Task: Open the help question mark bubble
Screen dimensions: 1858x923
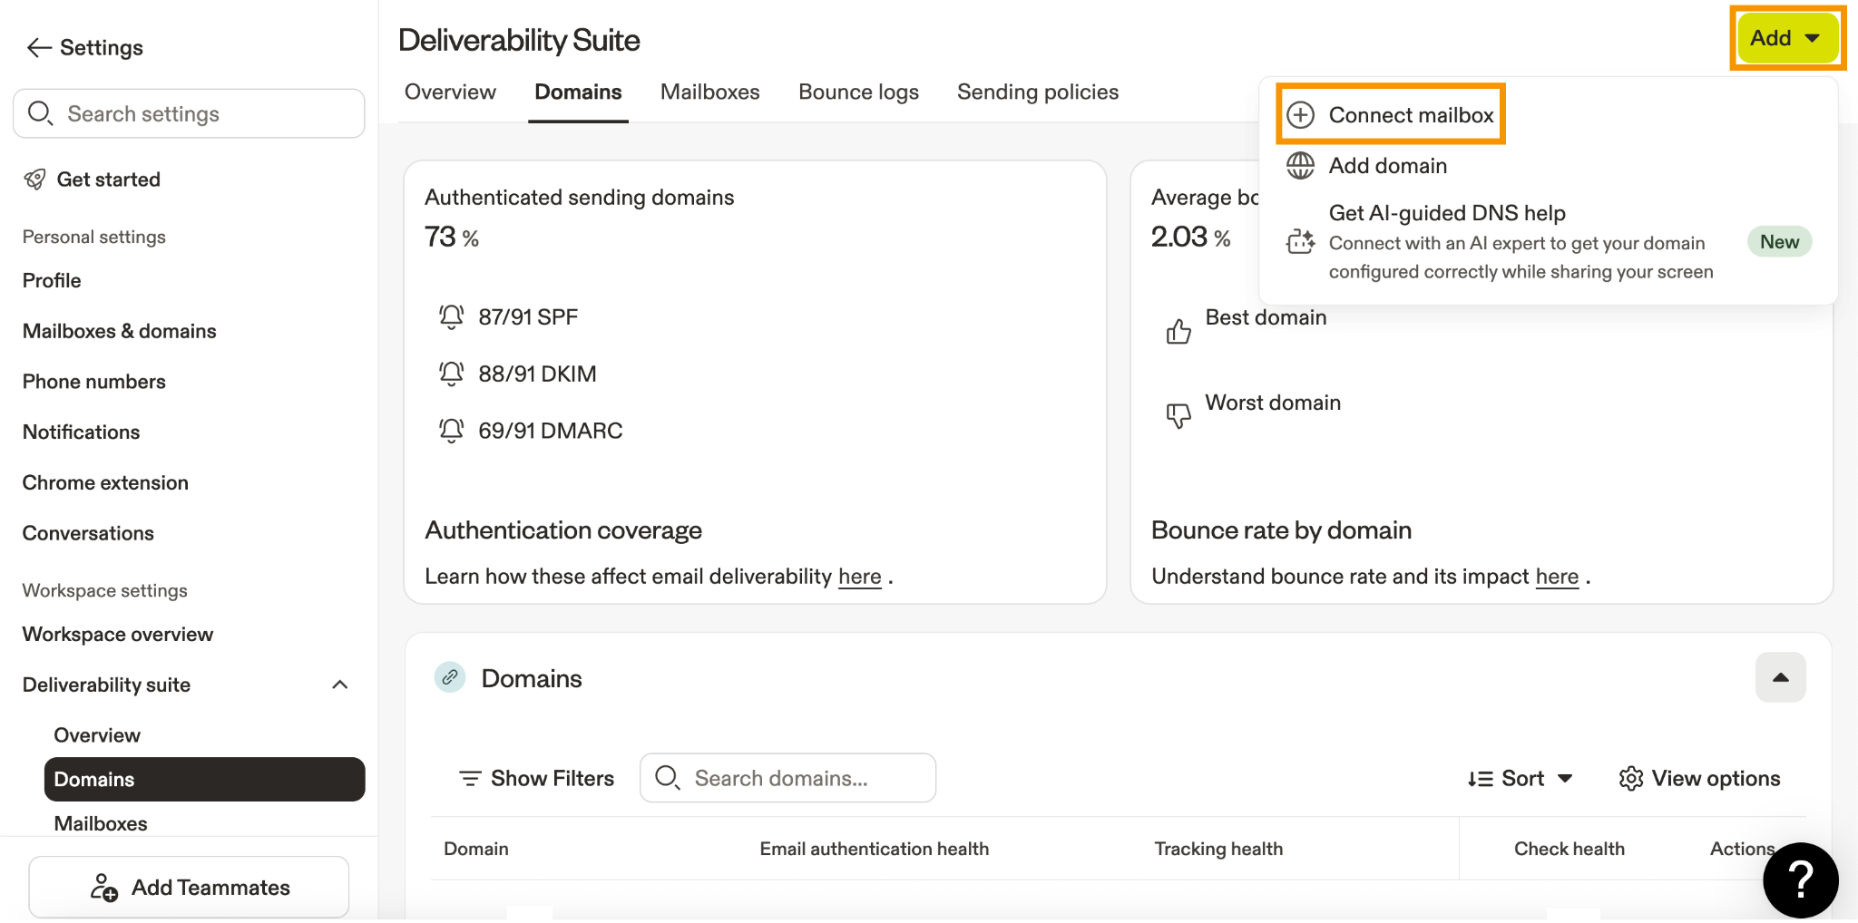Action: tap(1800, 879)
